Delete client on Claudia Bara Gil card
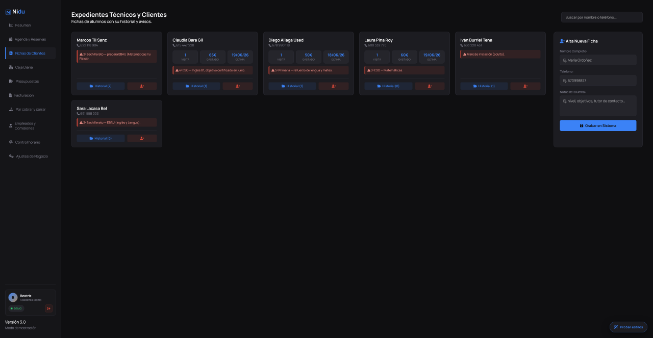653x338 pixels. pyautogui.click(x=238, y=86)
